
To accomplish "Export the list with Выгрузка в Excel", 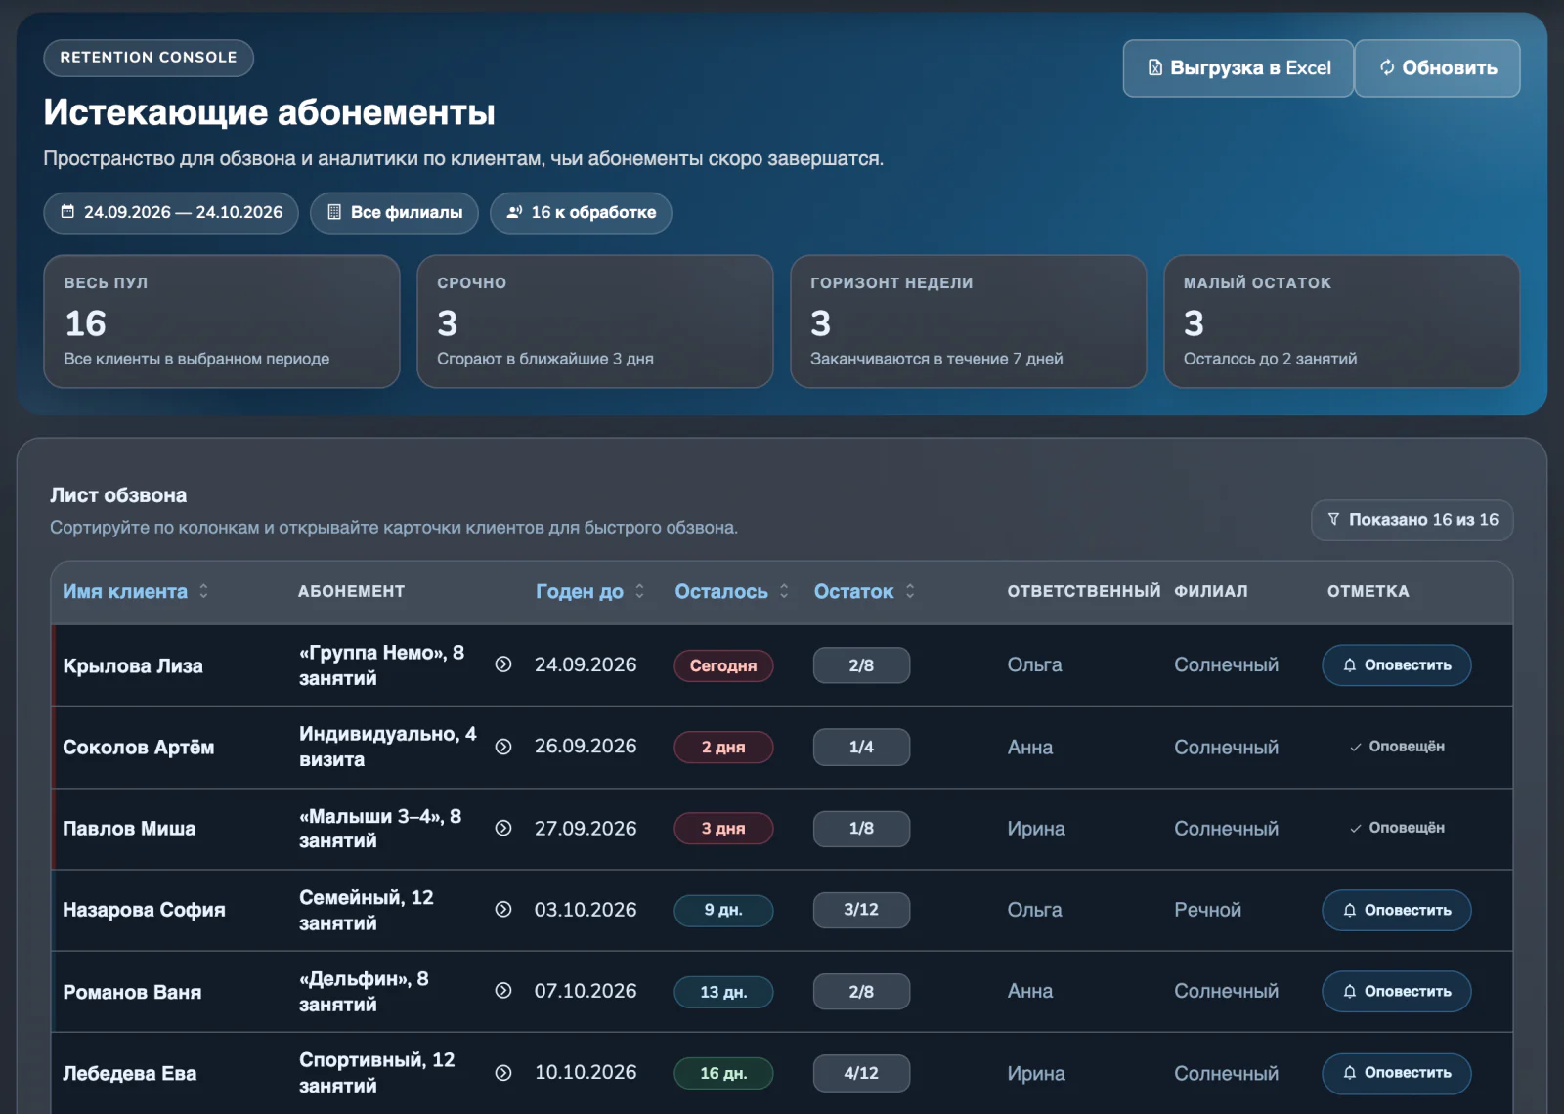I will (1238, 68).
